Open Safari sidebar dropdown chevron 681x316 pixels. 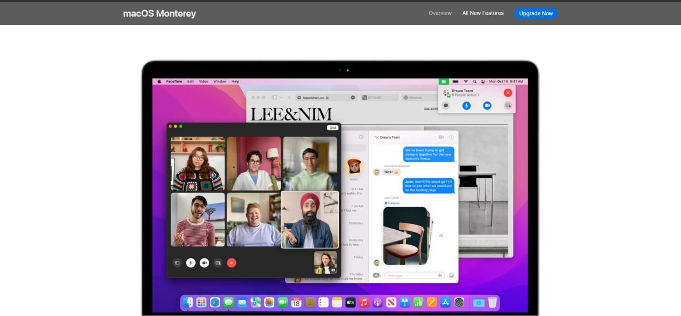pyautogui.click(x=281, y=97)
